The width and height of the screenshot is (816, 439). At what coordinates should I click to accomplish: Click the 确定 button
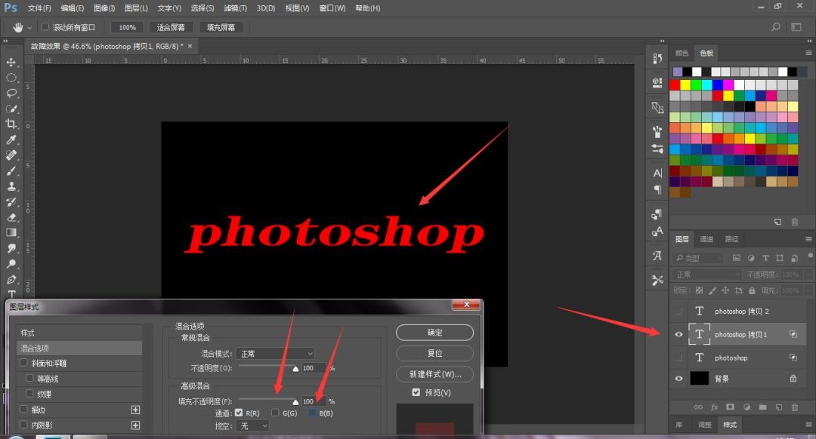click(x=434, y=333)
